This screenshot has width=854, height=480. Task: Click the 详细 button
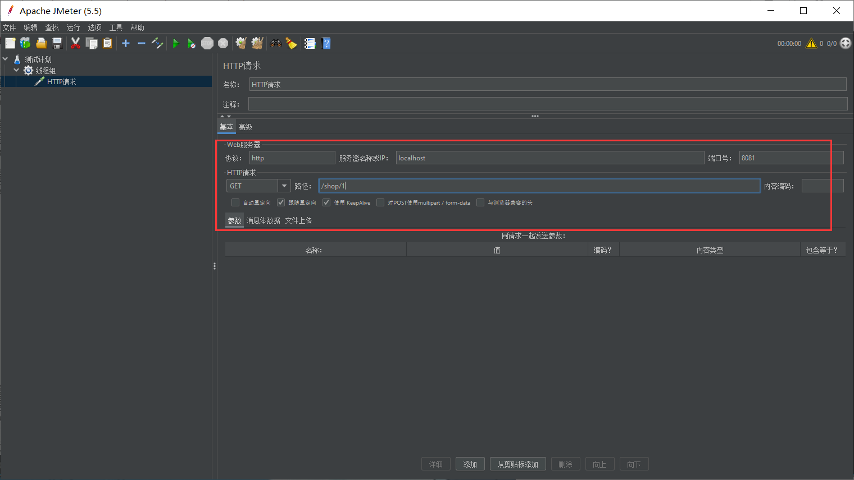click(x=436, y=464)
